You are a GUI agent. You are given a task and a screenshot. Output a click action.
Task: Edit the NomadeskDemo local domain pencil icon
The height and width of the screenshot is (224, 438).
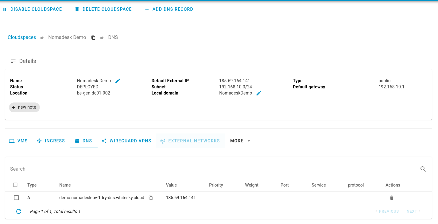259,93
